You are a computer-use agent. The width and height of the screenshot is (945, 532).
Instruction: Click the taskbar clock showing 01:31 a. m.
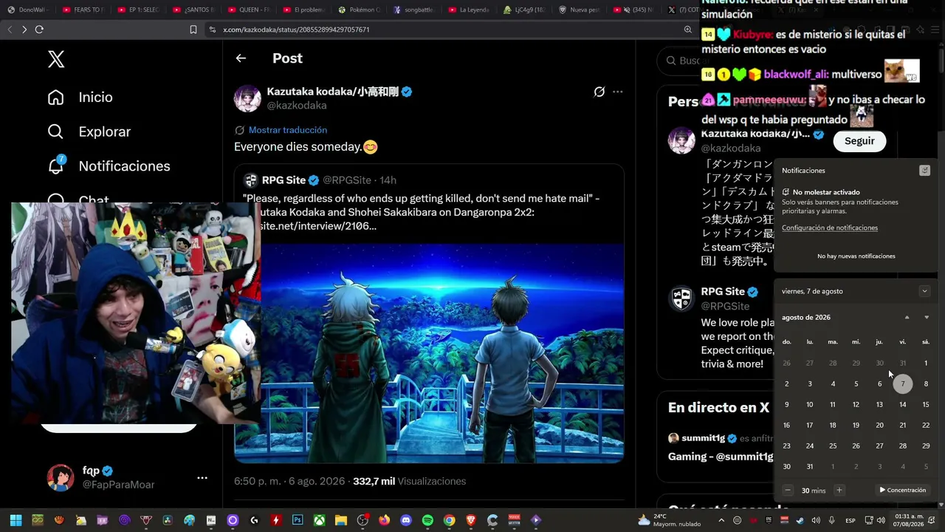909,520
